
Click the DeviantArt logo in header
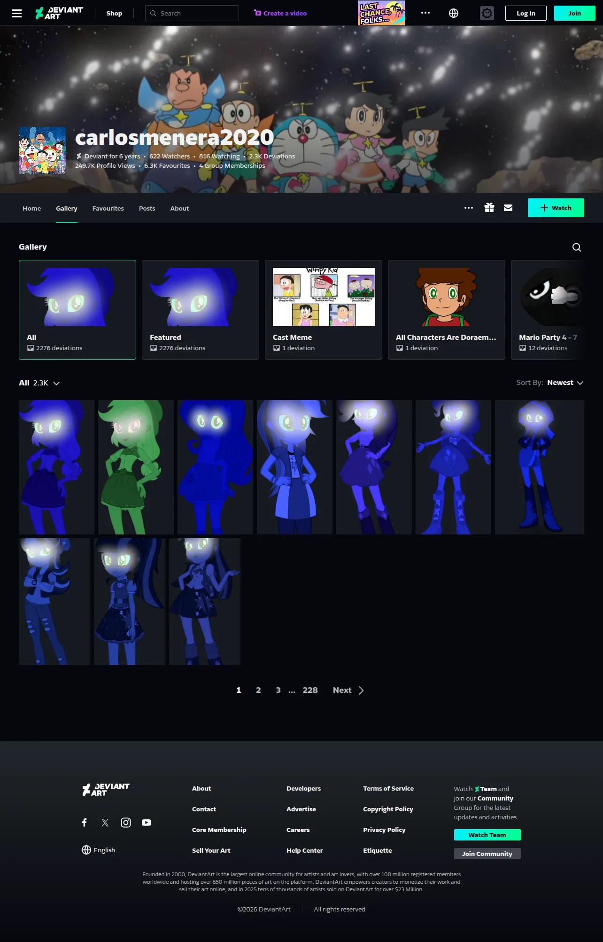(x=59, y=13)
